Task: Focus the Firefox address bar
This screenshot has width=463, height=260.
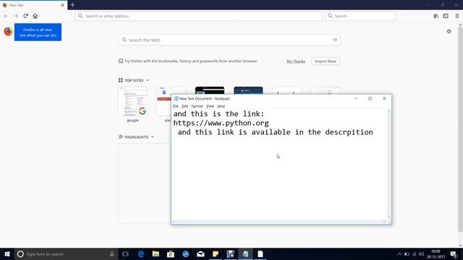Action: click(199, 16)
